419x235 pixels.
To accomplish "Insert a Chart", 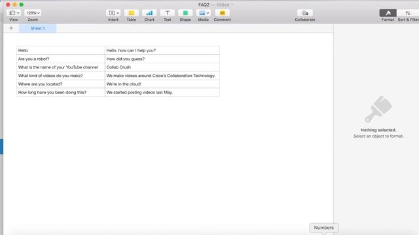I will [149, 13].
